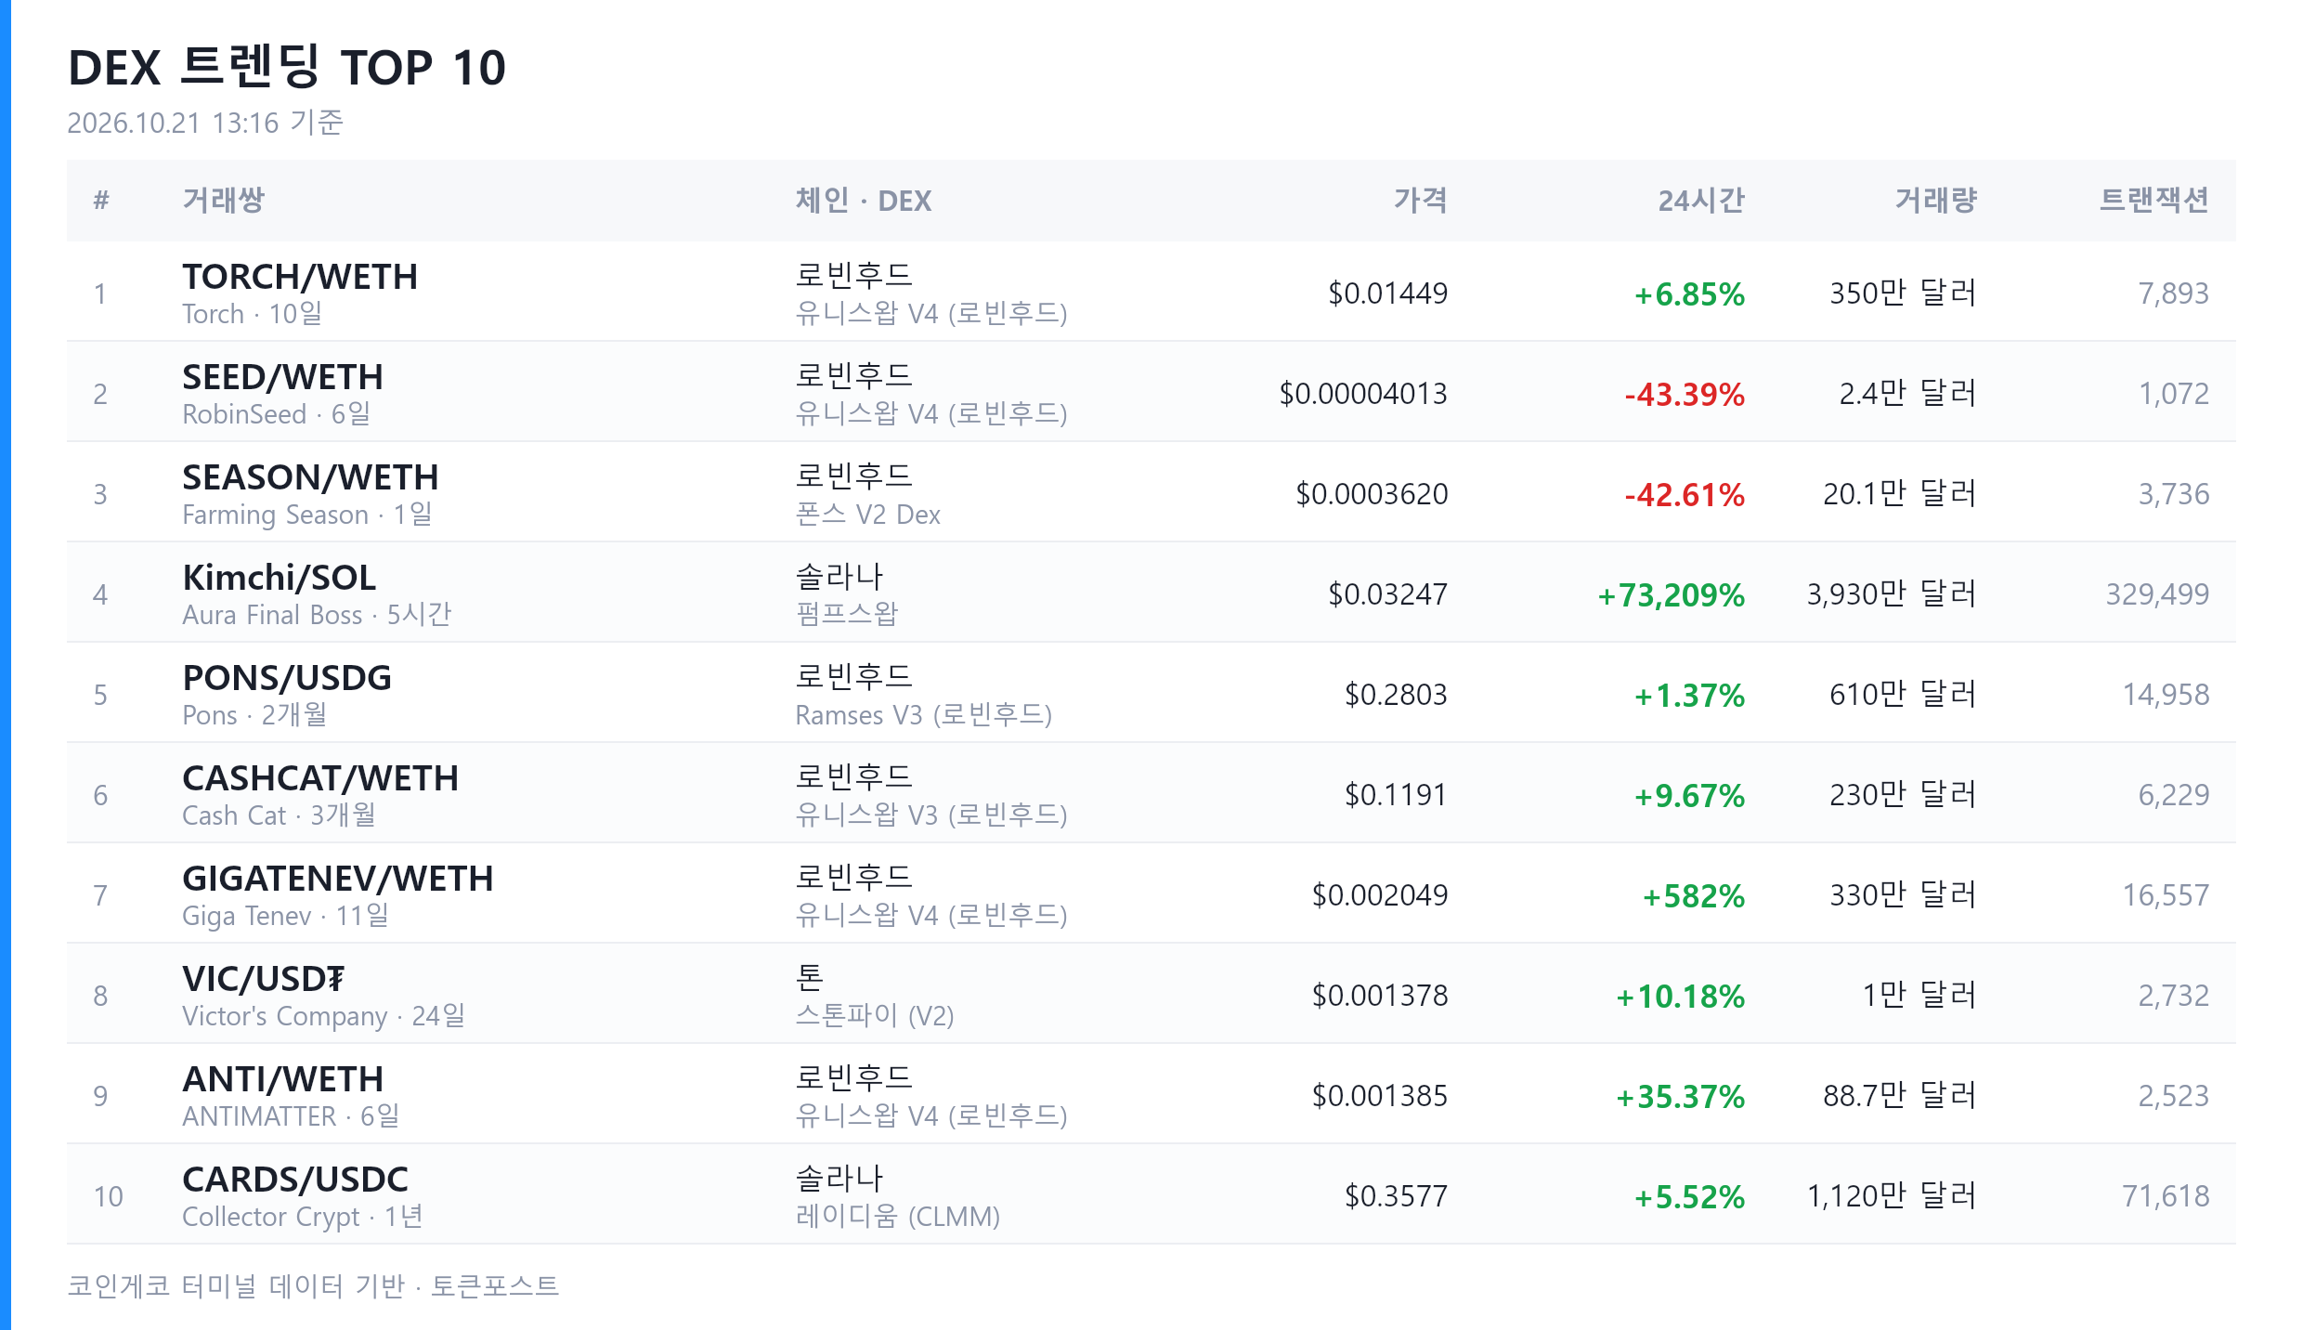2303x1330 pixels.
Task: Select the PONS/USDG pair name
Action: point(287,678)
